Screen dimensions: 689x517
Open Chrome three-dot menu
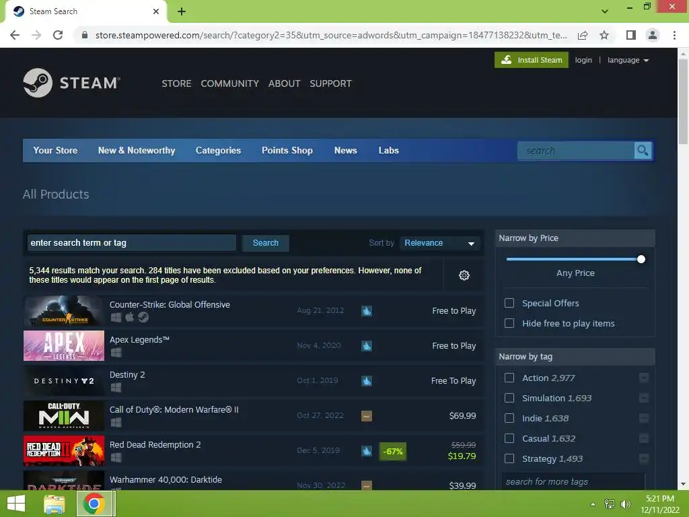(674, 35)
